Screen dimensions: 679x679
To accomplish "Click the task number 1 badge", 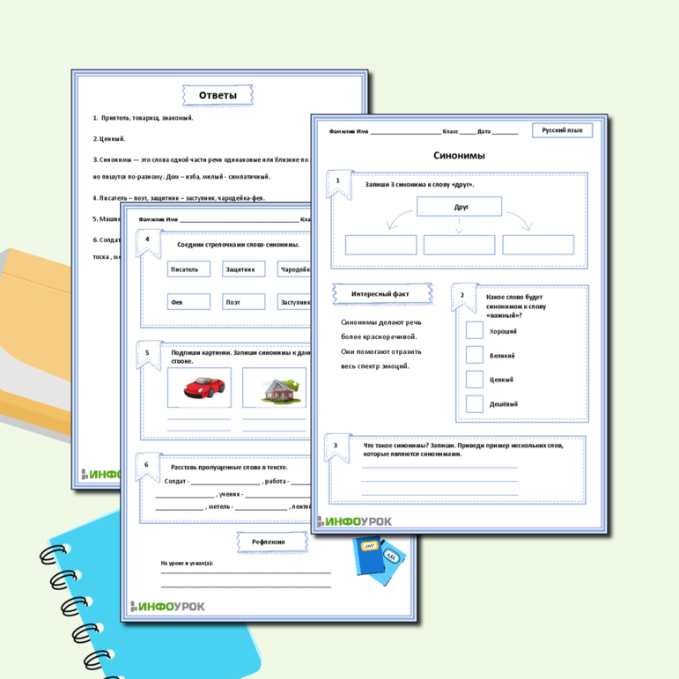I will pyautogui.click(x=338, y=181).
